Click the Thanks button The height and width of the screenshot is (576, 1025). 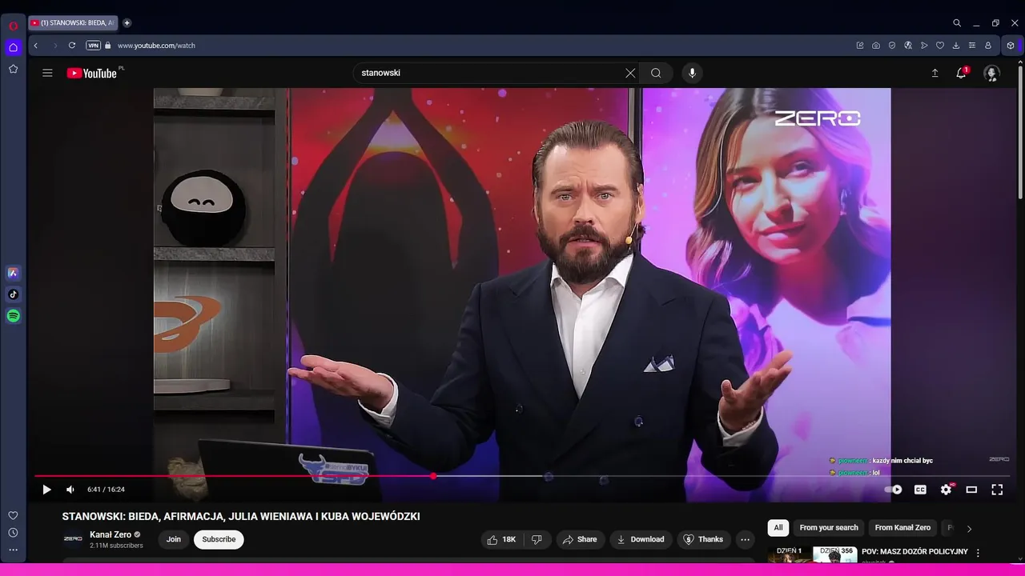click(702, 539)
